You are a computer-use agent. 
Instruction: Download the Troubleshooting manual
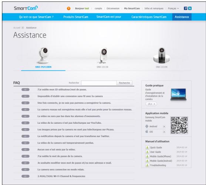pyautogui.click(x=158, y=165)
